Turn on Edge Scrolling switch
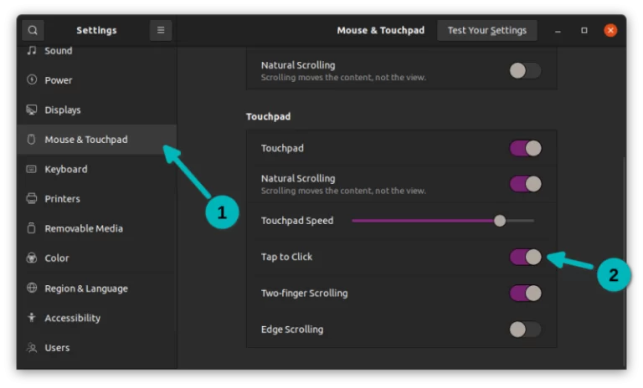 click(526, 329)
